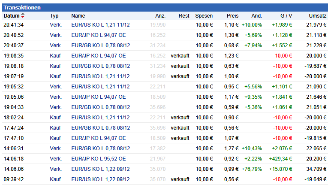331x185 pixels.
Task: Select the profit value +1.989 €
Action: [282, 25]
